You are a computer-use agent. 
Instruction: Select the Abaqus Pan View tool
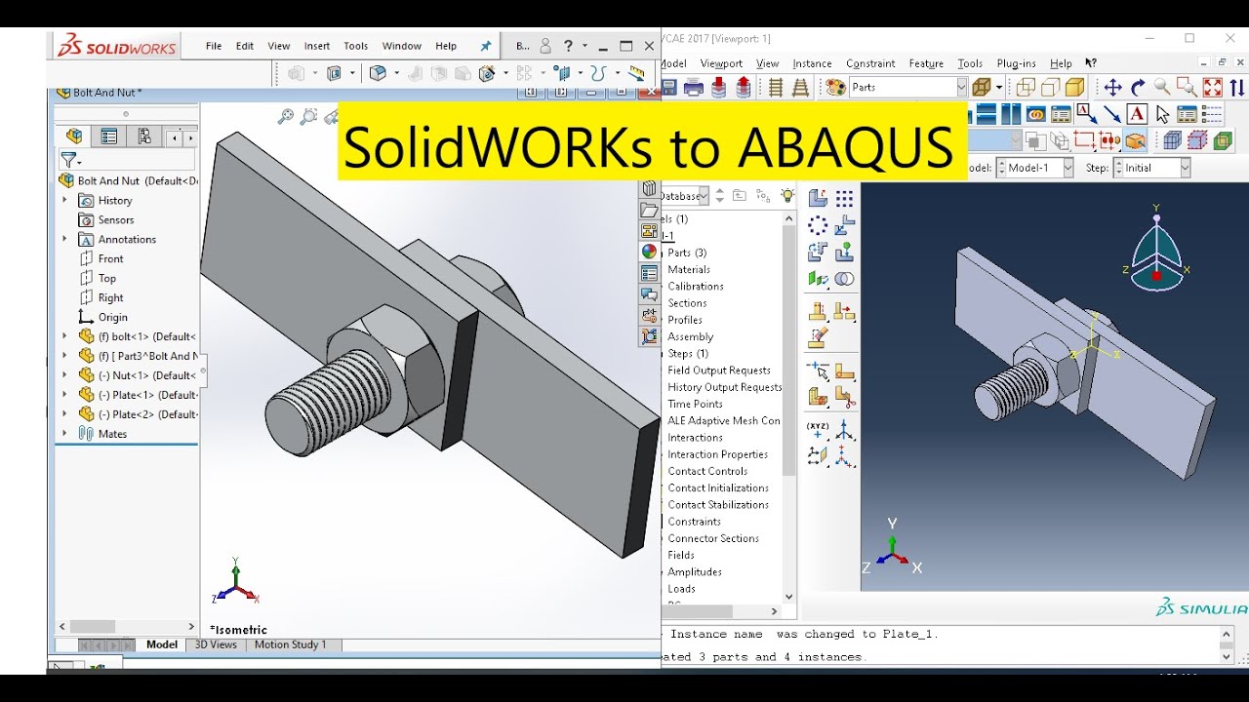point(1112,88)
